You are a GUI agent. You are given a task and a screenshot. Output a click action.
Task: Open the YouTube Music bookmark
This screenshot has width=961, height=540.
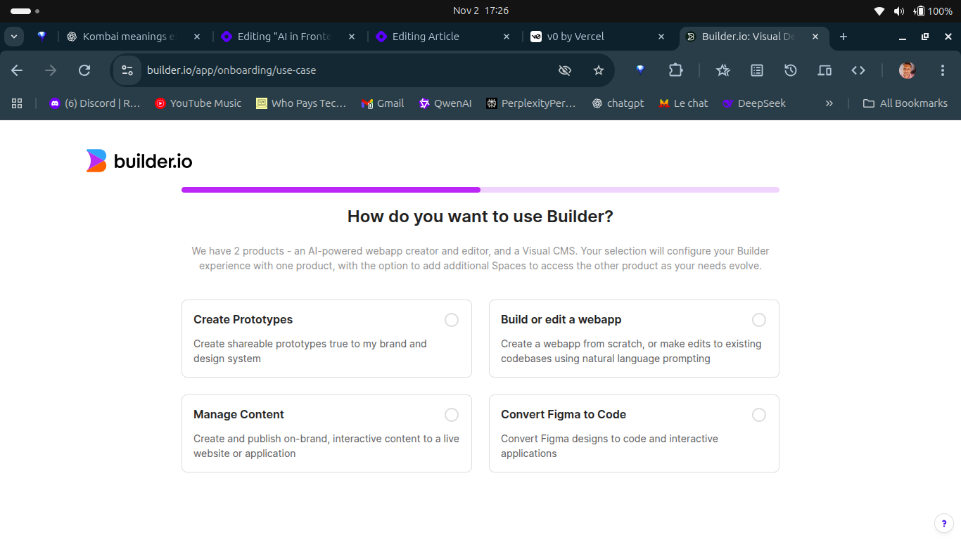click(198, 103)
